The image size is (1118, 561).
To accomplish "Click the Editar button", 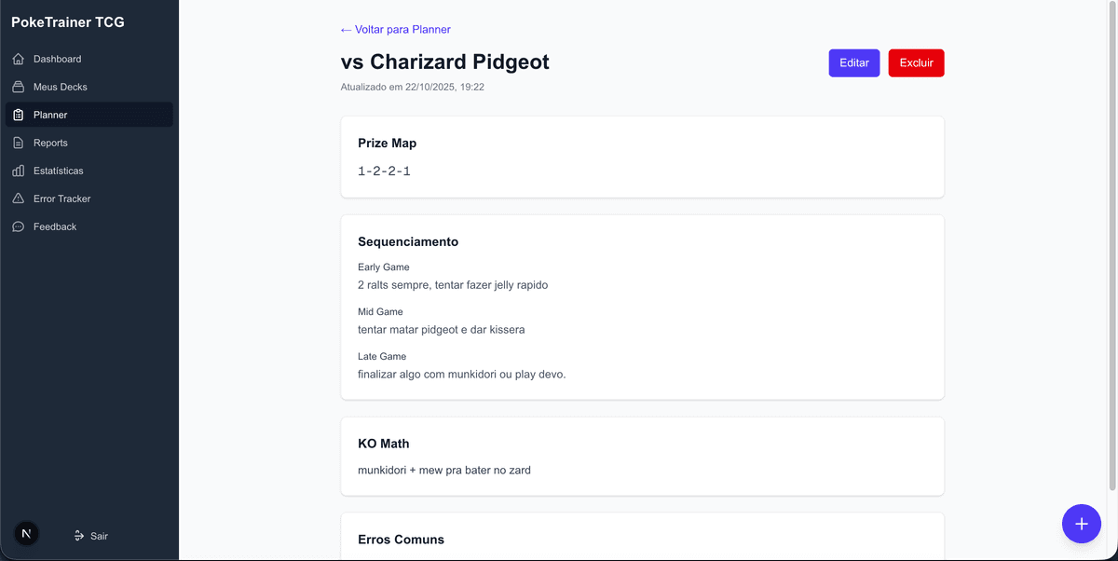I will tap(853, 63).
